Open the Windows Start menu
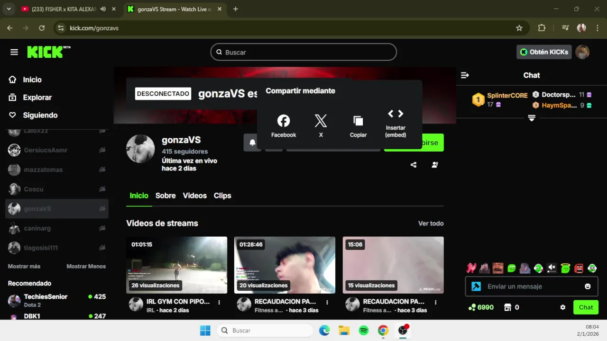Screen dimensions: 607x341 [x=205, y=331]
